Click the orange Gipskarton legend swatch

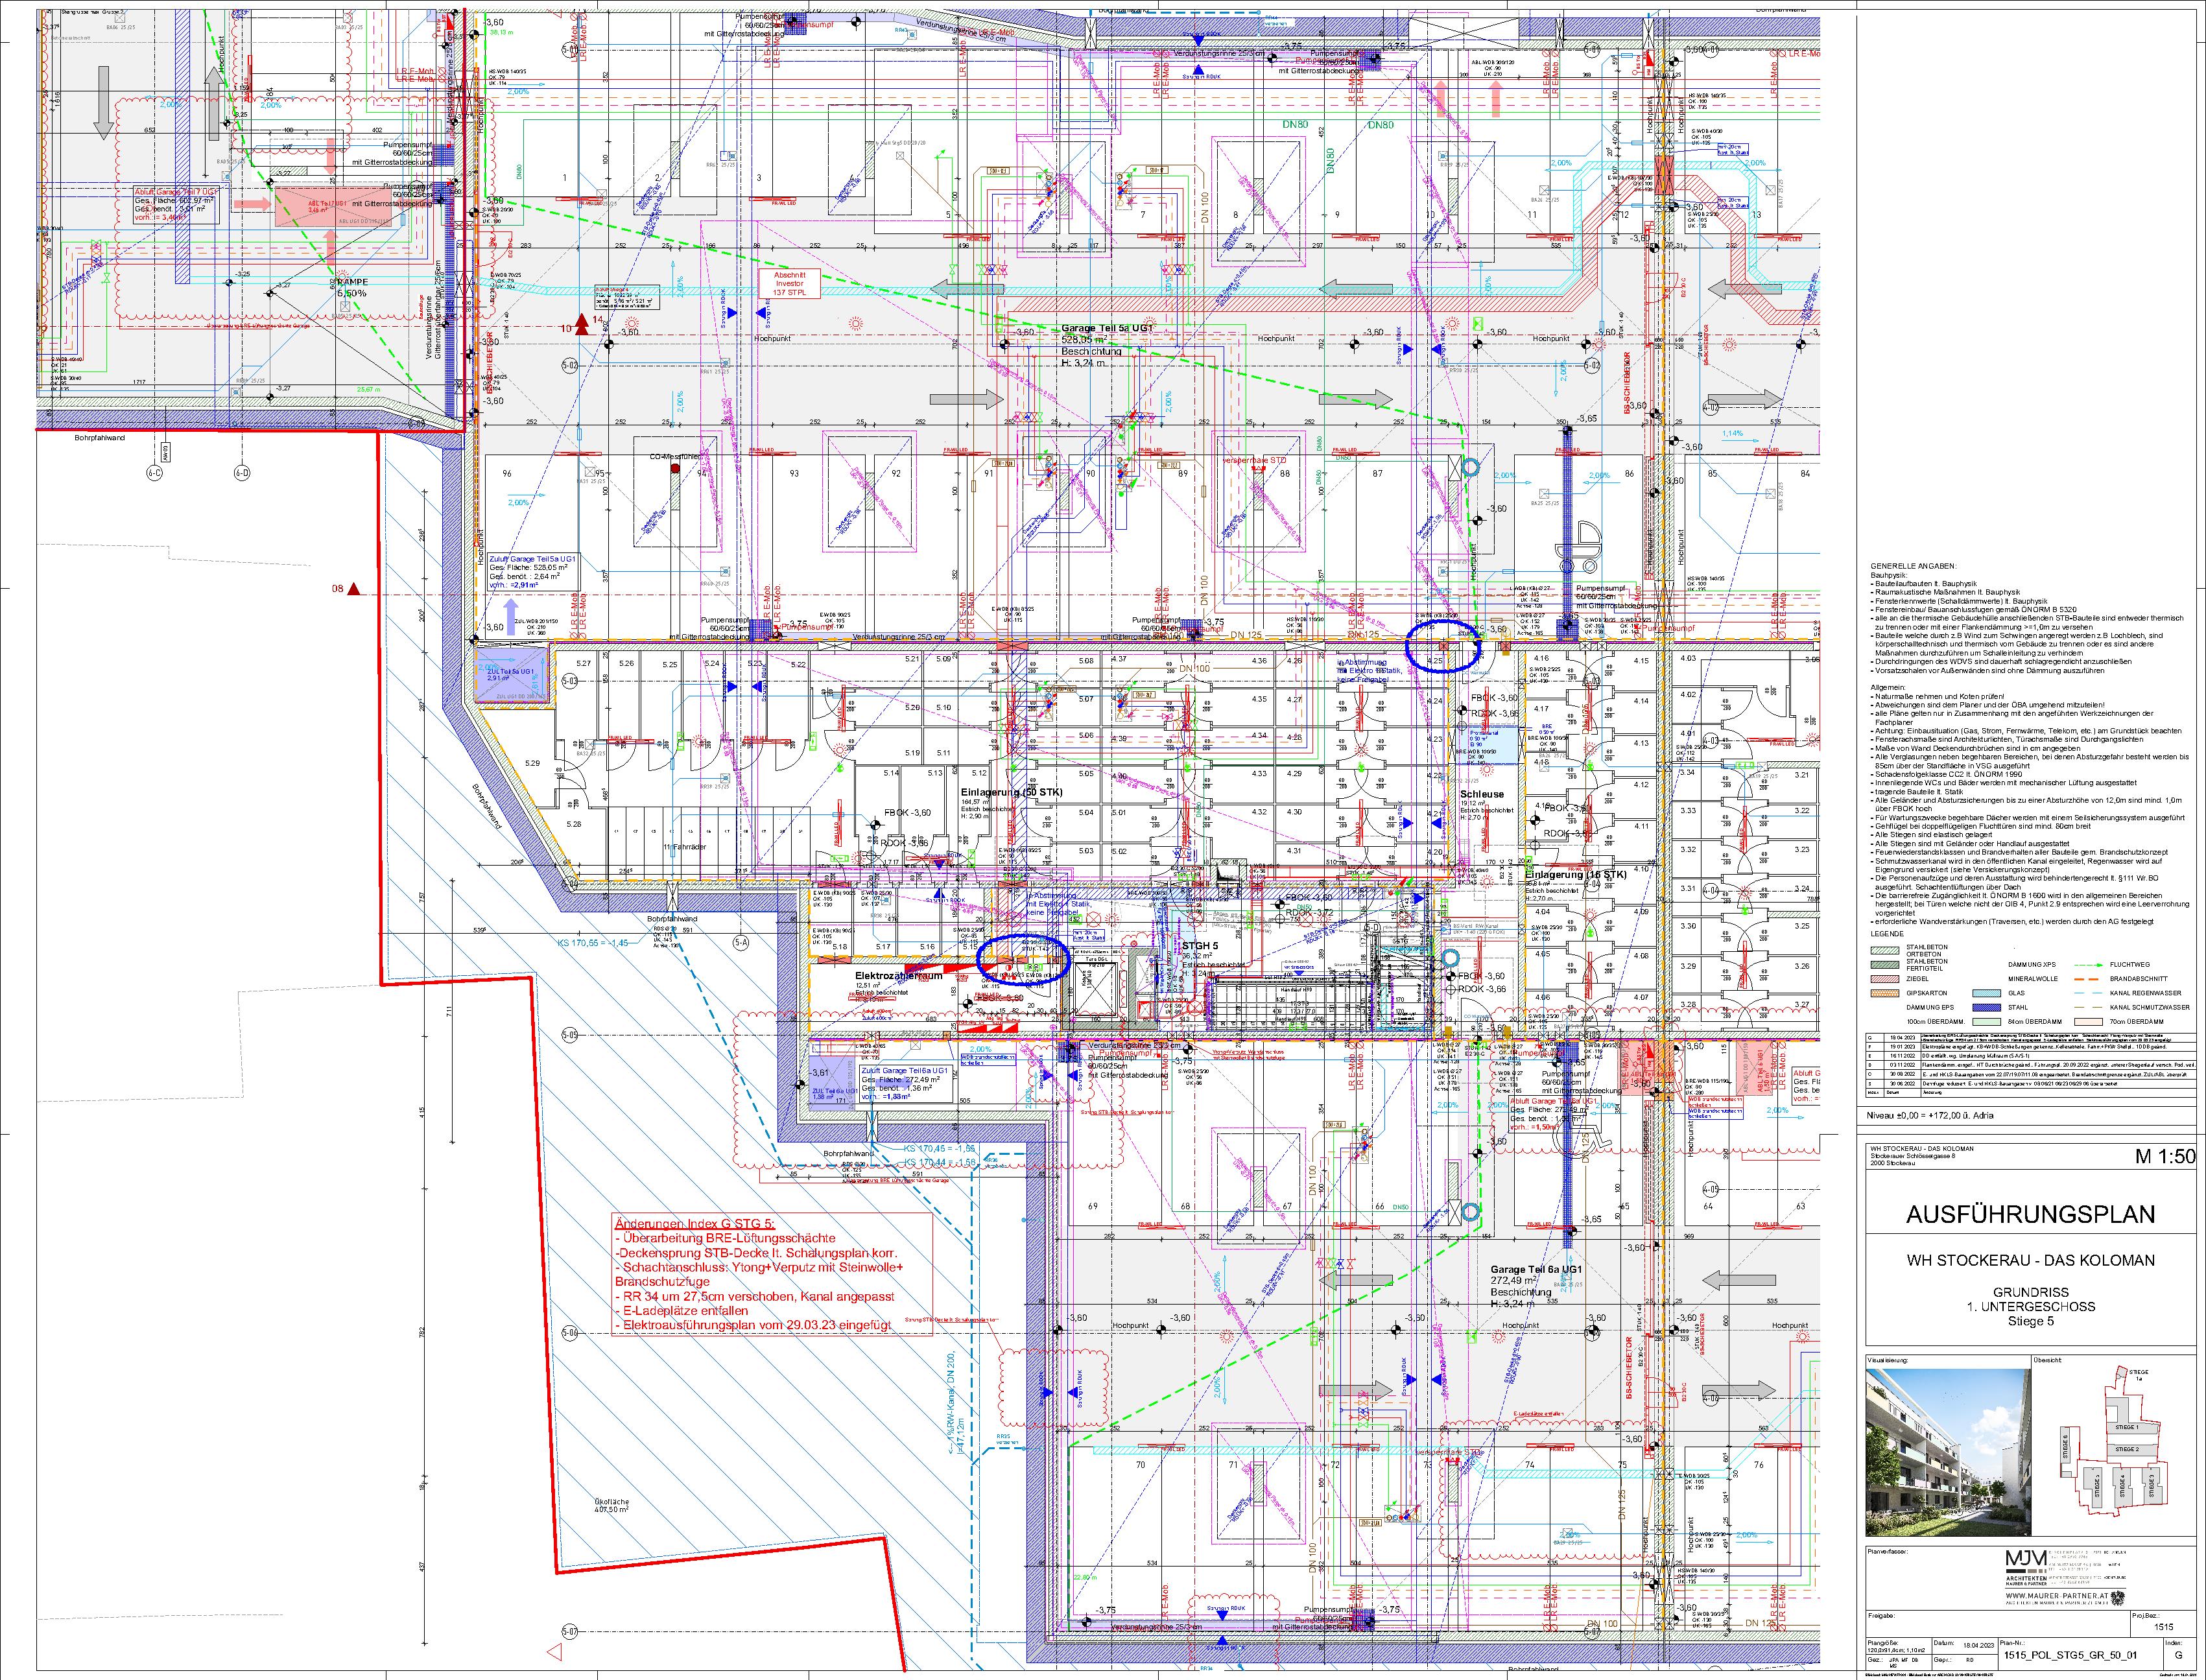[1885, 994]
